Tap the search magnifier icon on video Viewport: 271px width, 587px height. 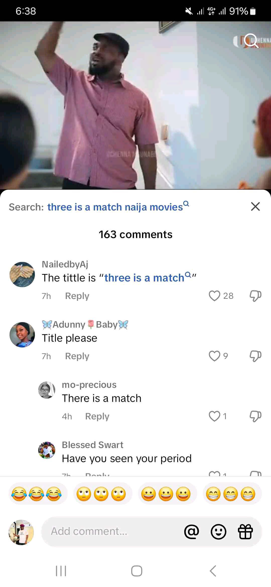(x=251, y=40)
